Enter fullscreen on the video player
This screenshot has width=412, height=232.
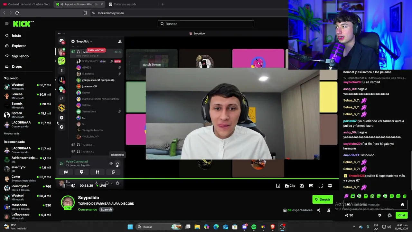321,186
